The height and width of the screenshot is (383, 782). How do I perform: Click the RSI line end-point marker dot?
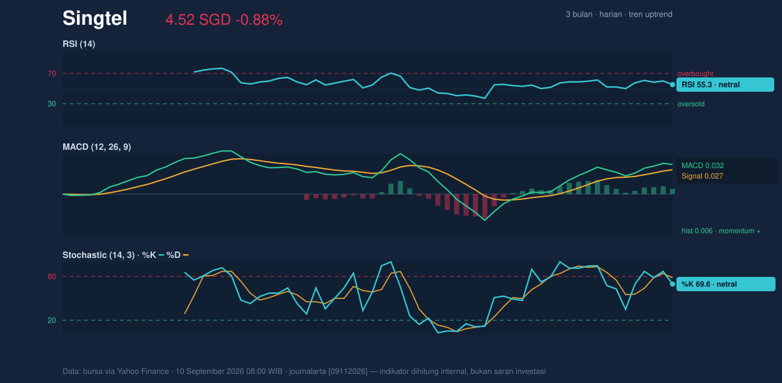click(673, 85)
